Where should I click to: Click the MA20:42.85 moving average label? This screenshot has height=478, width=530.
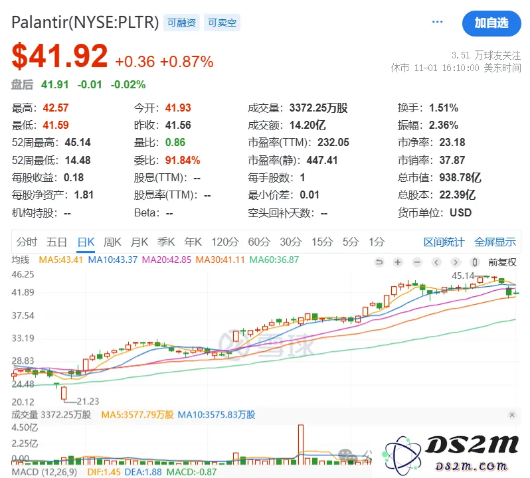pyautogui.click(x=166, y=260)
